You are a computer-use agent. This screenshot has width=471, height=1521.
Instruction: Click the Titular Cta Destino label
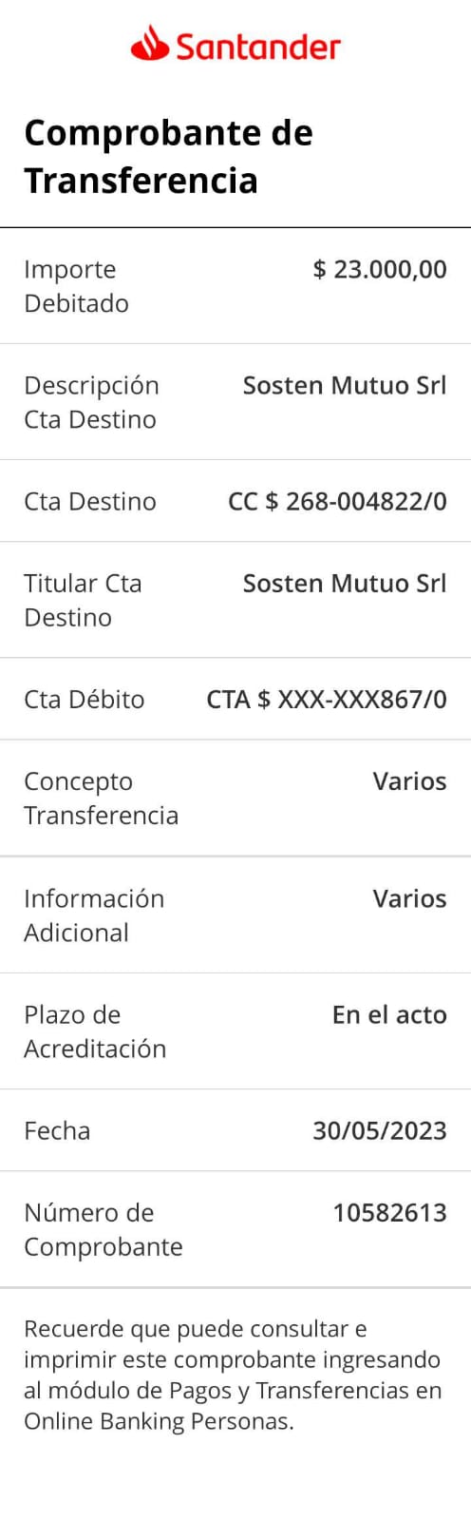(83, 600)
